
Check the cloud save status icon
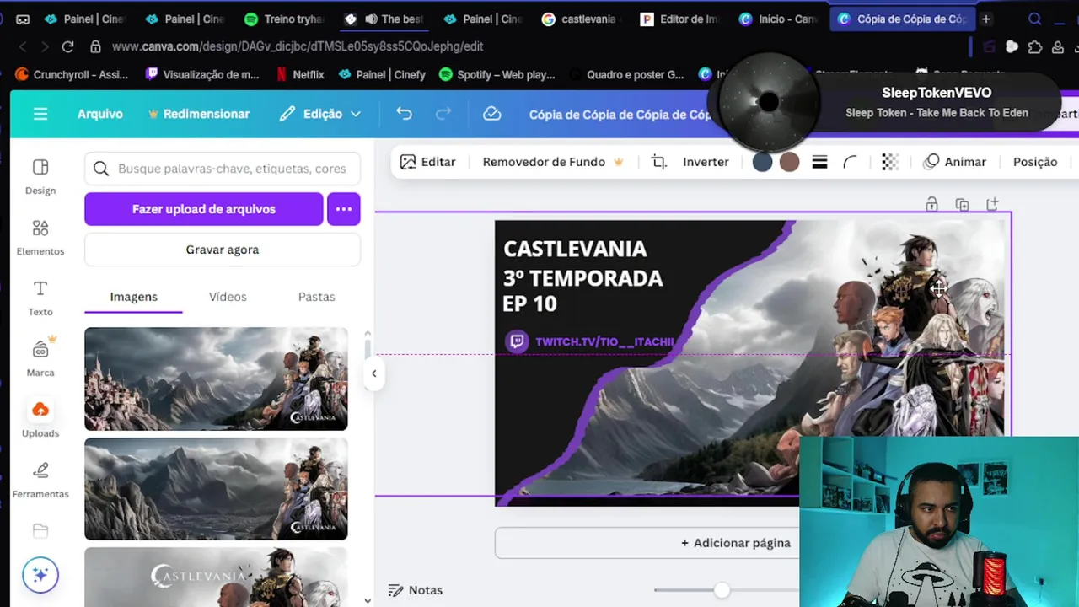click(492, 114)
